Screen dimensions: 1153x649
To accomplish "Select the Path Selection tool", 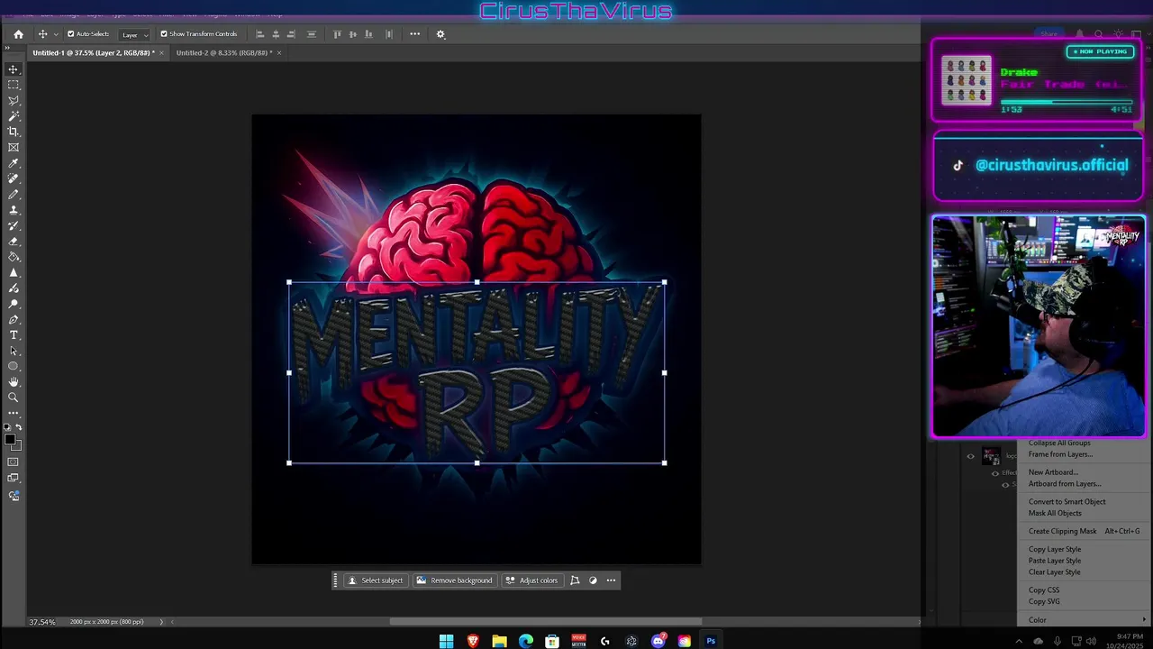I will [14, 351].
